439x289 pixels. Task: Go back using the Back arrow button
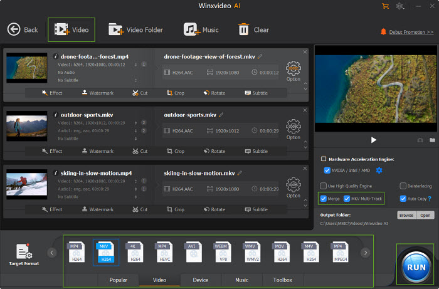tap(23, 29)
